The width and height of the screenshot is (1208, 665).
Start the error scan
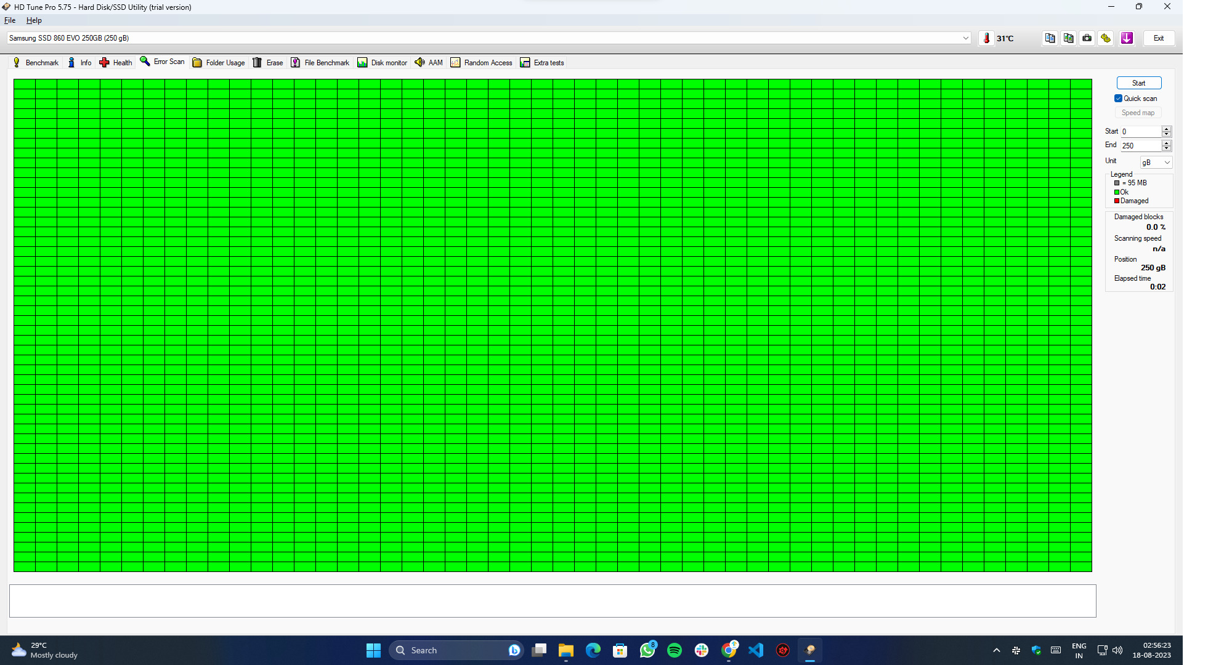coord(1138,83)
